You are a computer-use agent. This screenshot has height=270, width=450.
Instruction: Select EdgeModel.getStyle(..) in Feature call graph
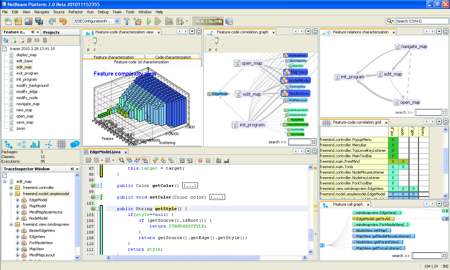click(373, 219)
